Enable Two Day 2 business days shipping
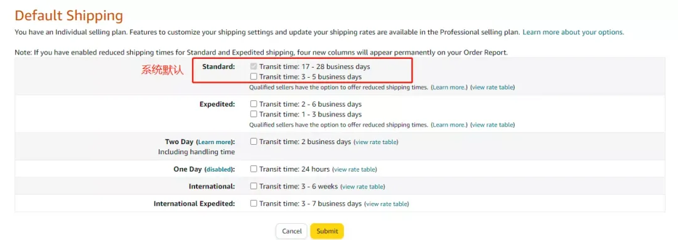678x240 pixels. (x=254, y=142)
